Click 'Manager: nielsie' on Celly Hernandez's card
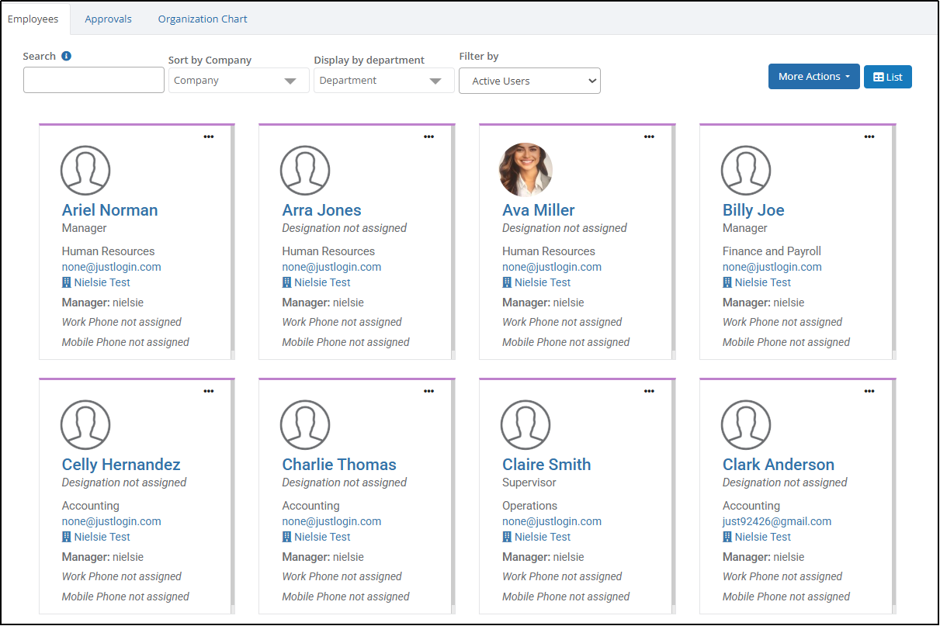 (102, 557)
